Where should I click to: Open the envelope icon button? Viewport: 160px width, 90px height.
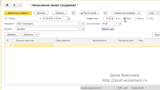105,13
